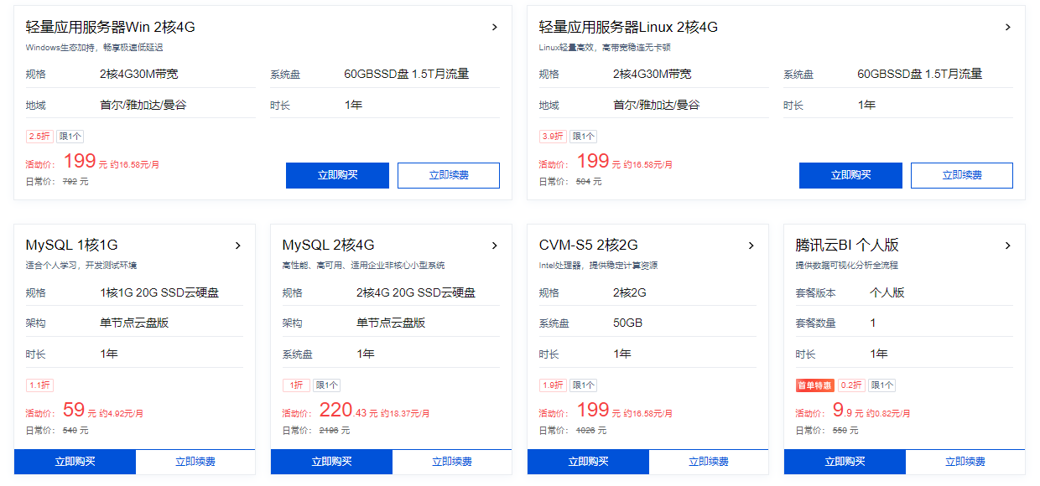Open the MySQL 2核4G title

pos(329,246)
